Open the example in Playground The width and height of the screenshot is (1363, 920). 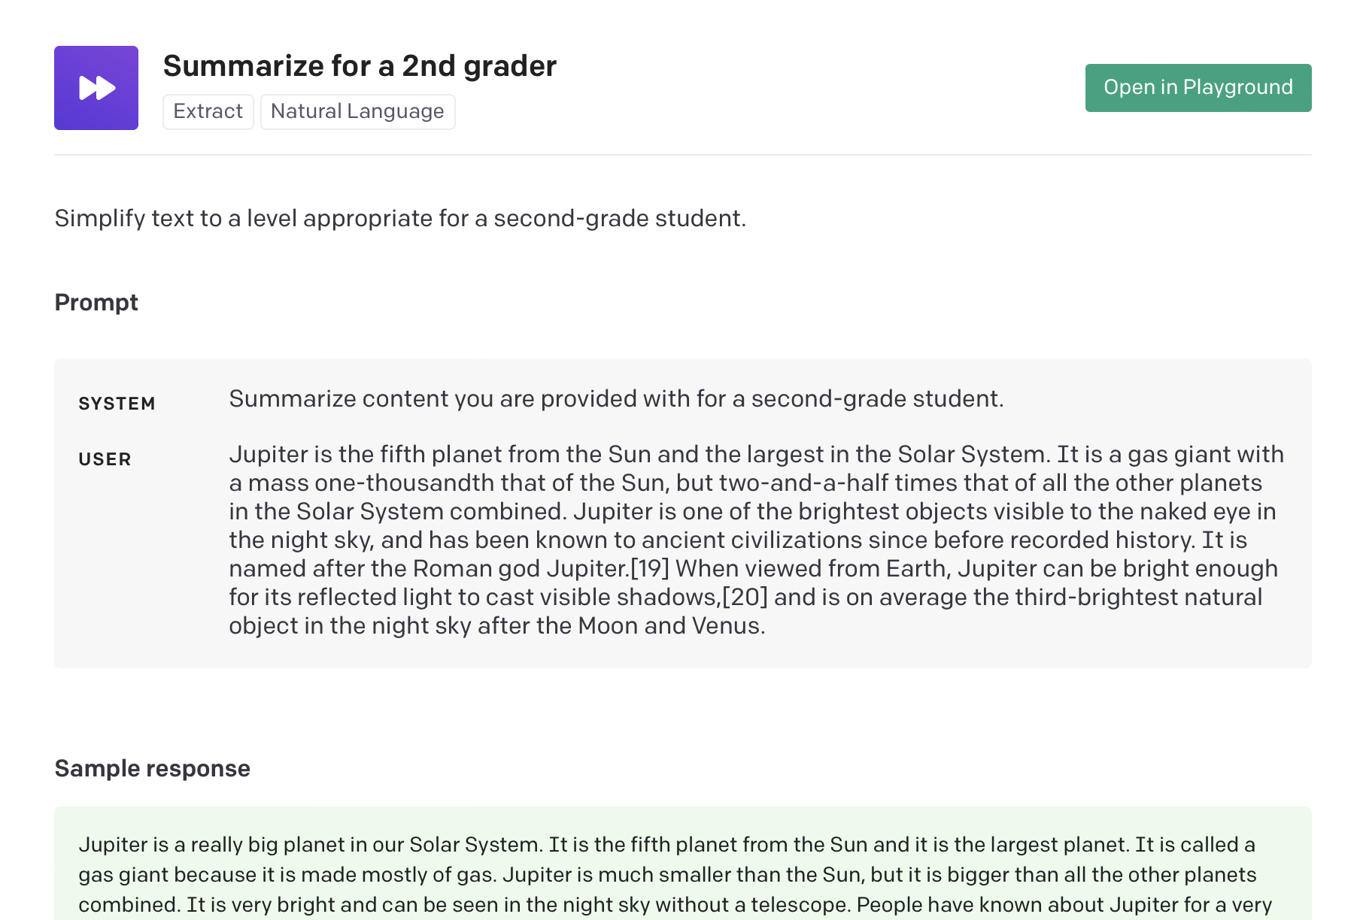pos(1198,88)
